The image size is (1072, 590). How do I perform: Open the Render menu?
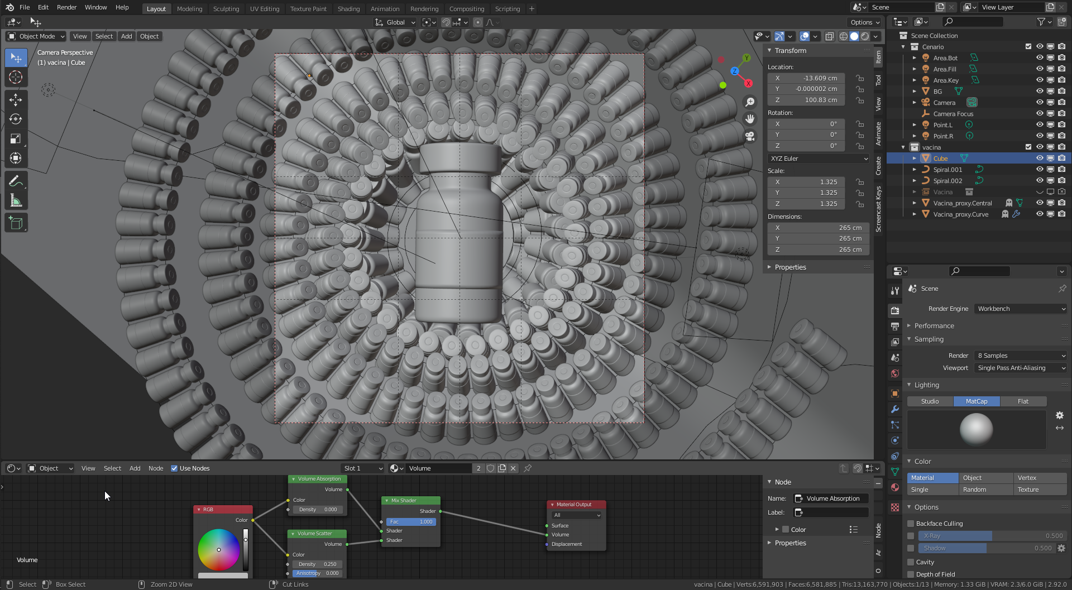(x=66, y=7)
